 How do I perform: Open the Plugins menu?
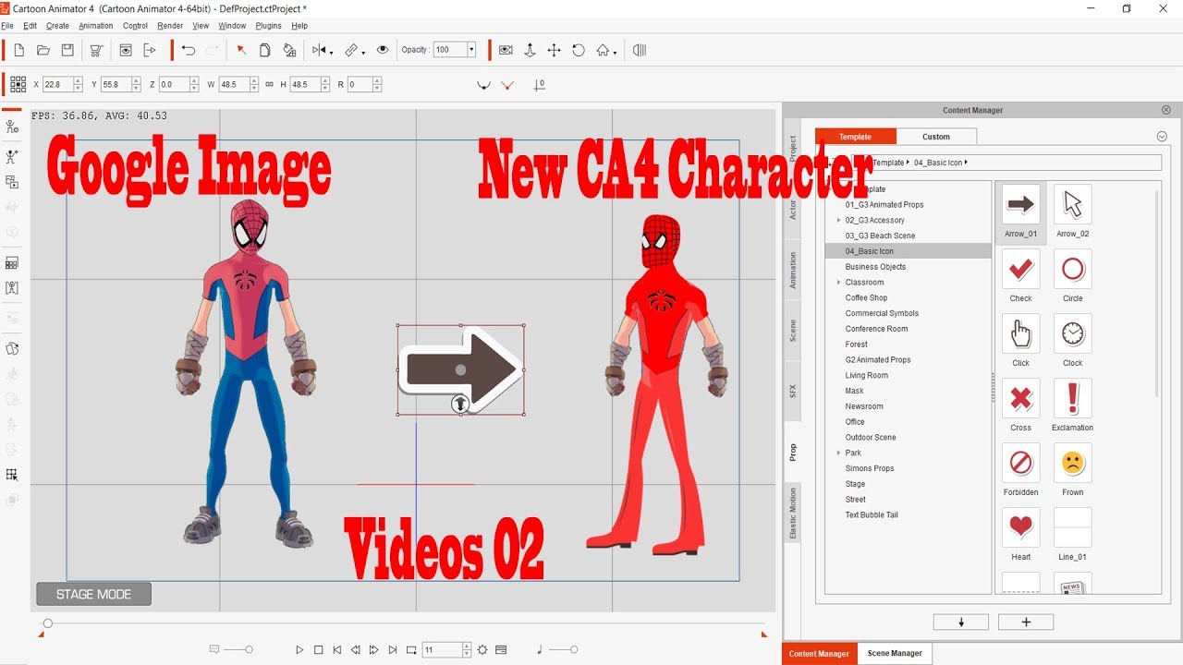pos(269,26)
